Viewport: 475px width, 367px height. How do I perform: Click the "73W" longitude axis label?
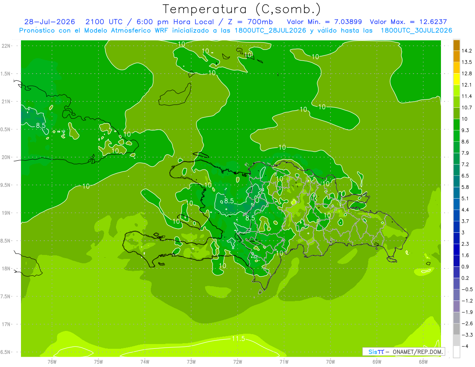191,361
